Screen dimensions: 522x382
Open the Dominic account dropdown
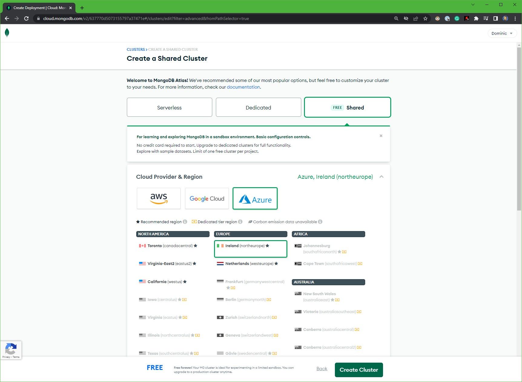pyautogui.click(x=502, y=33)
